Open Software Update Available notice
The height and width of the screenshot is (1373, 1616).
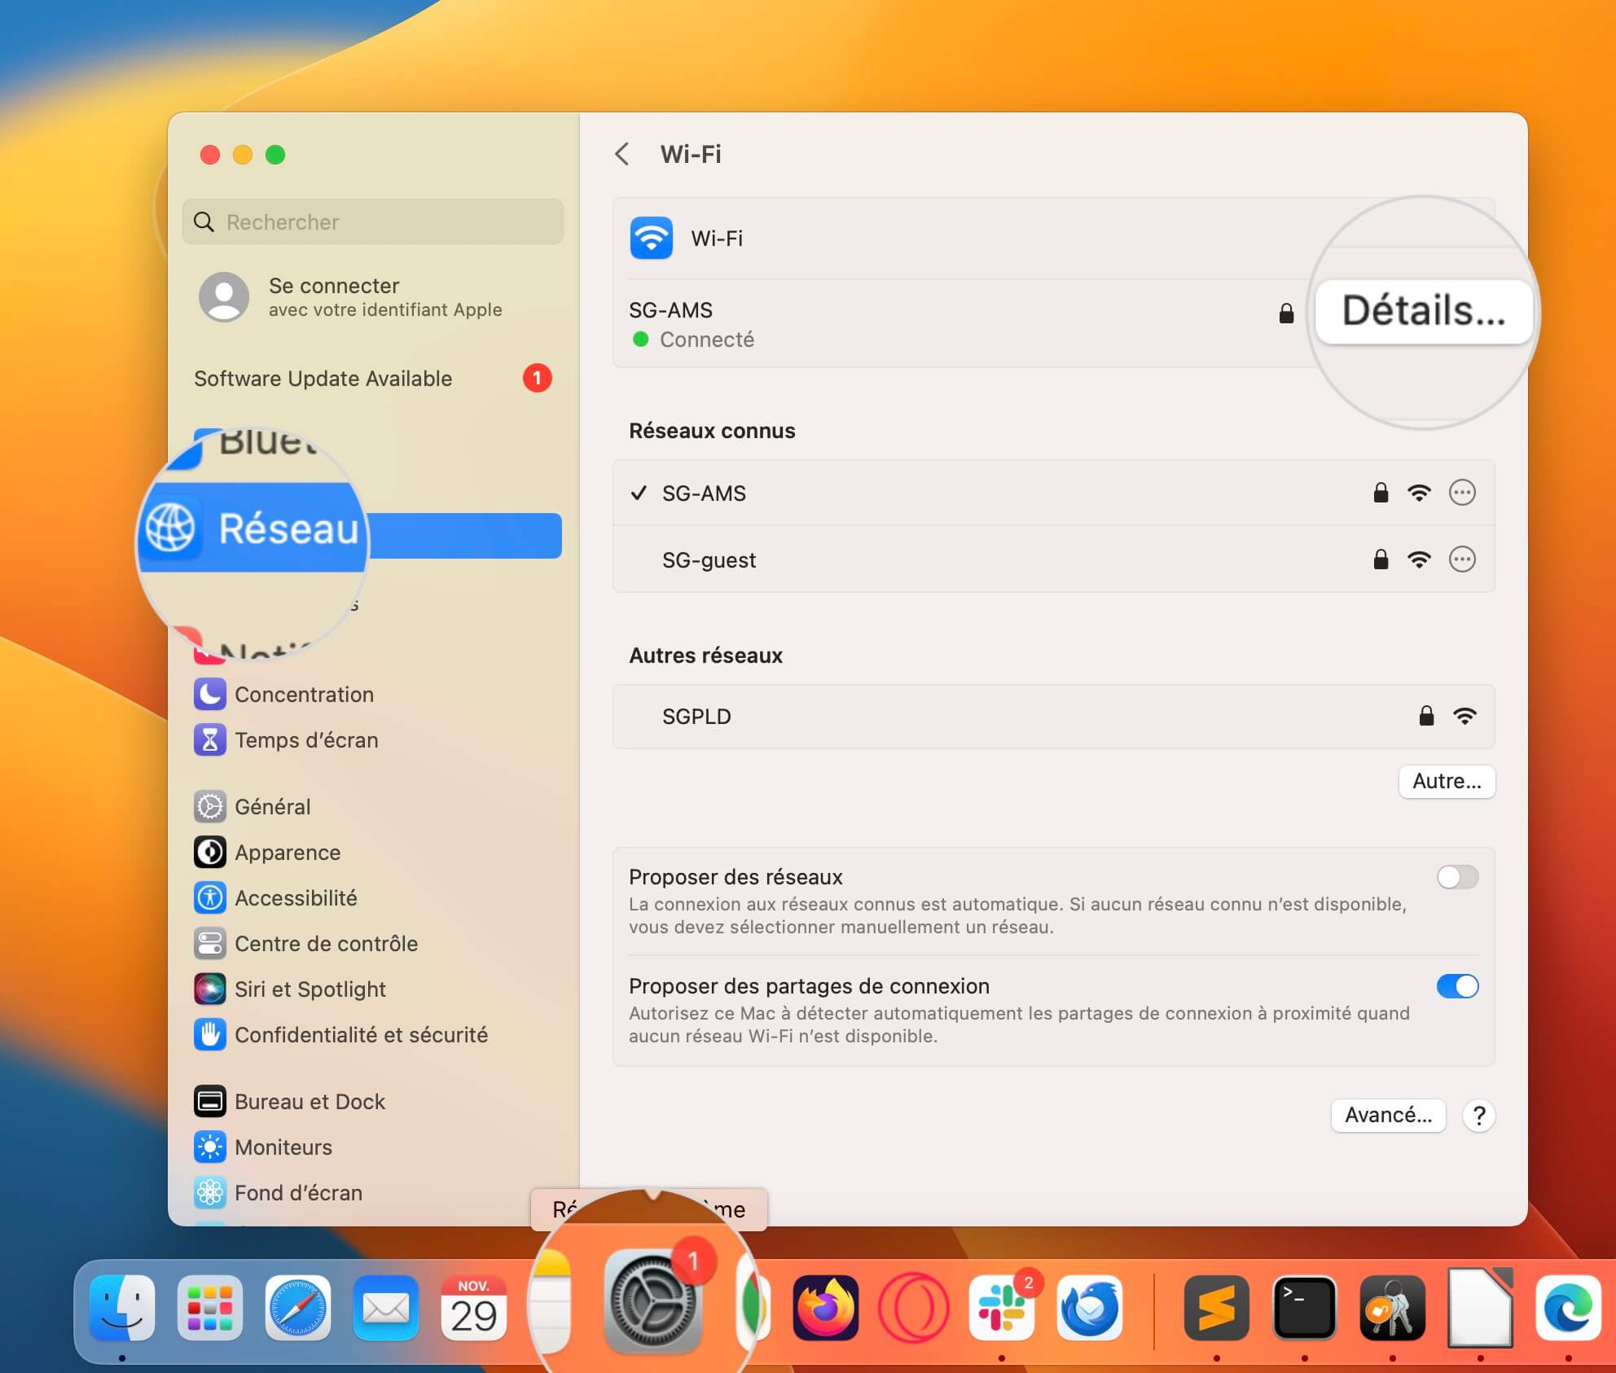(x=373, y=378)
